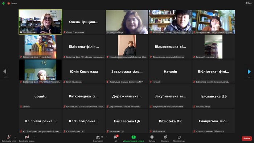Select the ubuntu participant tile
This screenshot has width=254, height=143.
pyautogui.click(x=40, y=96)
